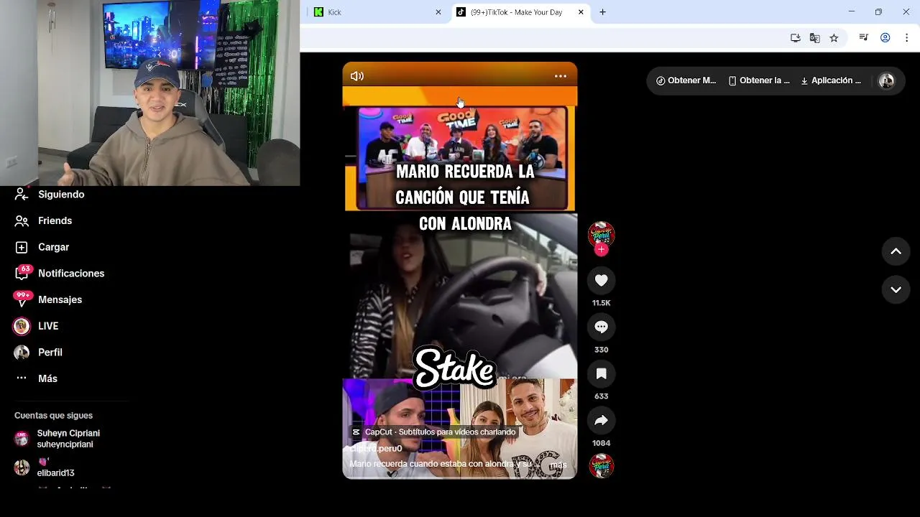Open the spinning sound disc

pos(602,466)
